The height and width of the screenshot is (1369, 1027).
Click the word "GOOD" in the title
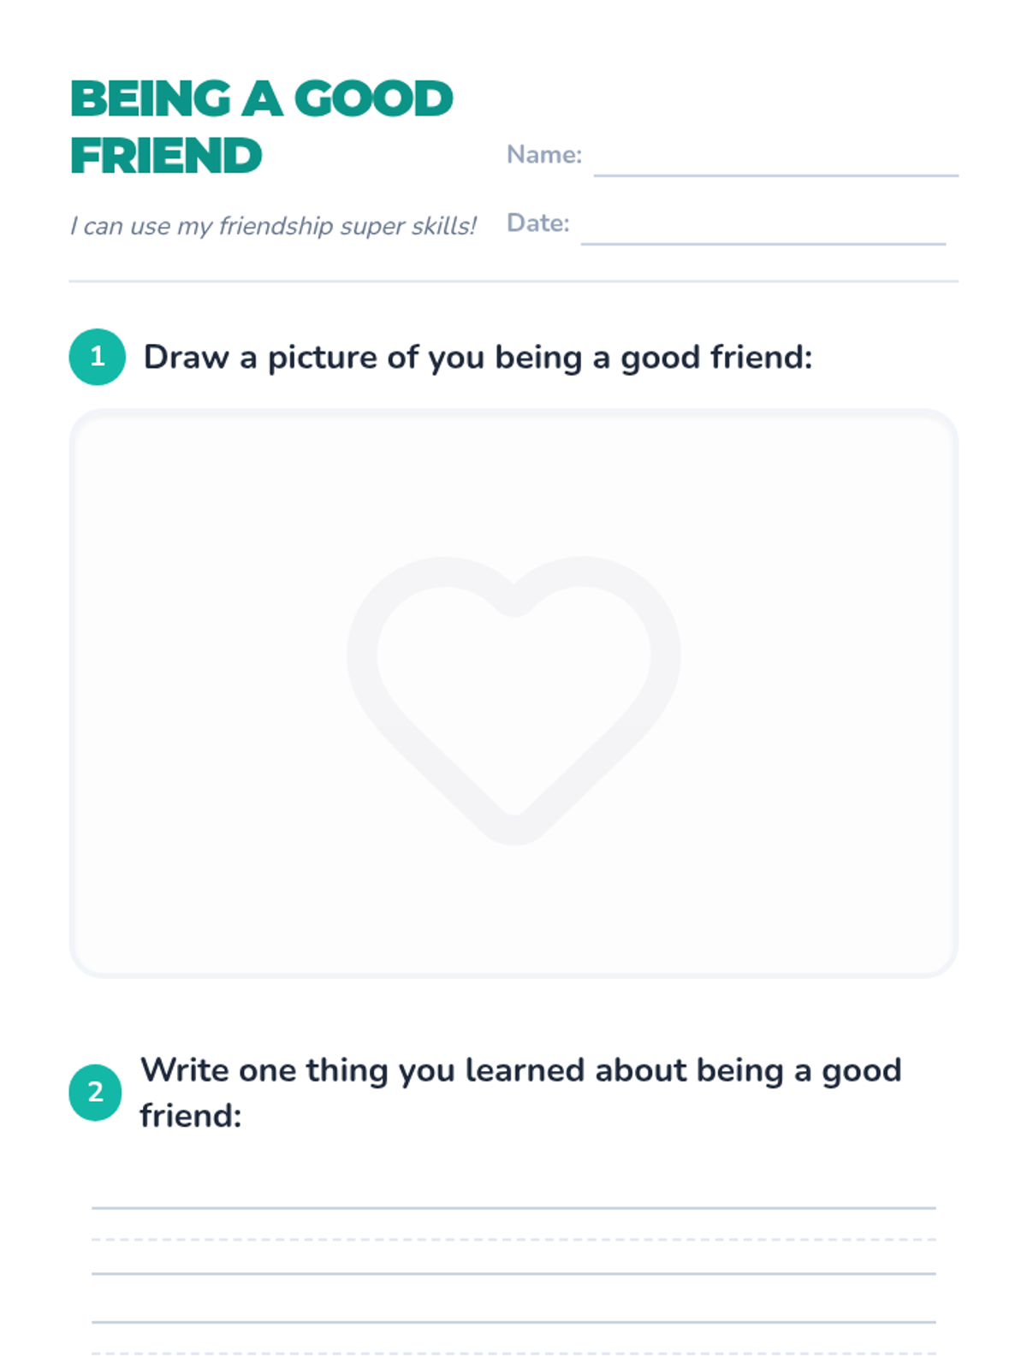373,99
